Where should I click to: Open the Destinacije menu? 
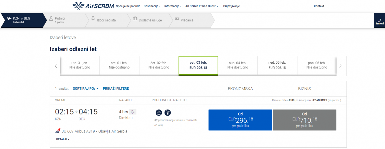point(152,6)
